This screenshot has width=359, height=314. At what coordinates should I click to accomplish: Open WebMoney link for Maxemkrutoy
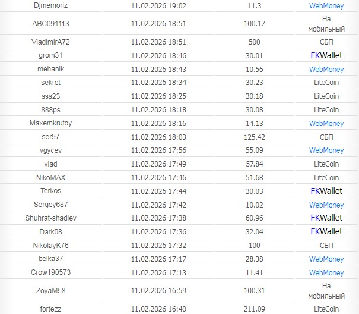pos(326,123)
